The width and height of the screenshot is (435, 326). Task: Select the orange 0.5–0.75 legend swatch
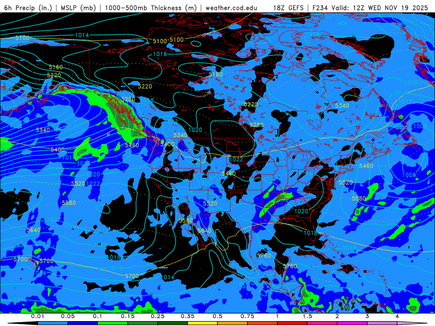tap(233, 323)
